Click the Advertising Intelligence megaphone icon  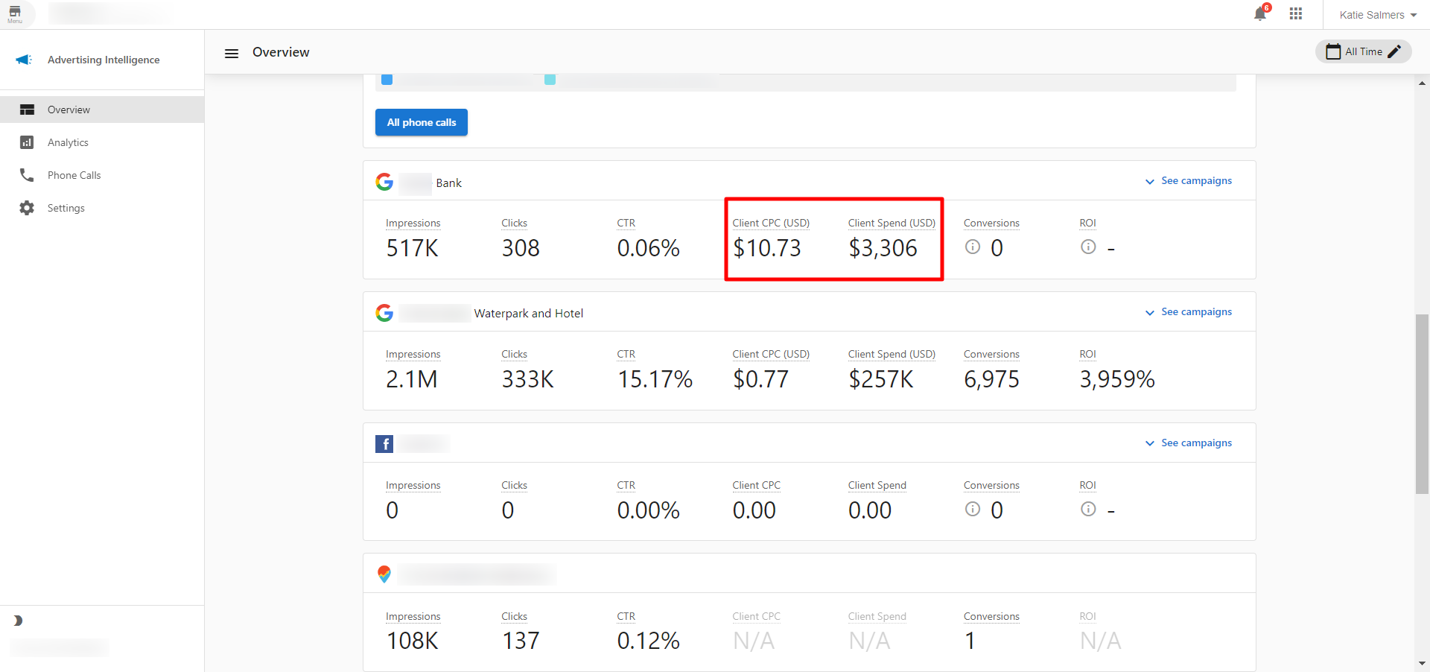(x=23, y=60)
